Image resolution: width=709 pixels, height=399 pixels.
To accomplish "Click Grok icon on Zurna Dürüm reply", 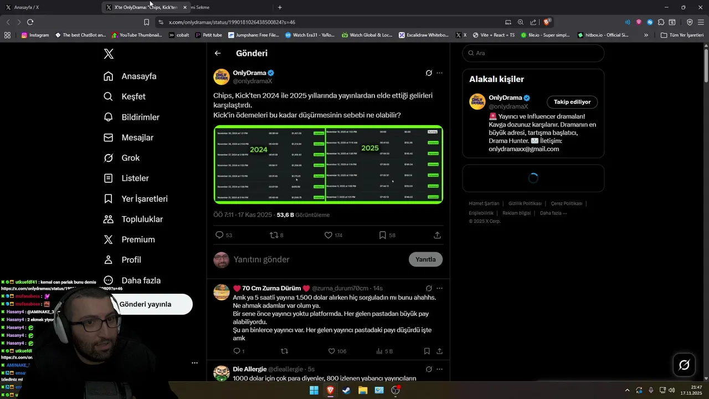I will [x=429, y=288].
